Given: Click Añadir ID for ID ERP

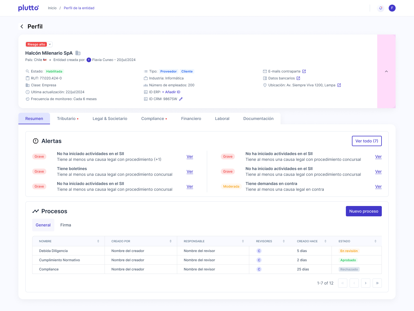Looking at the screenshot, I should pos(171,92).
